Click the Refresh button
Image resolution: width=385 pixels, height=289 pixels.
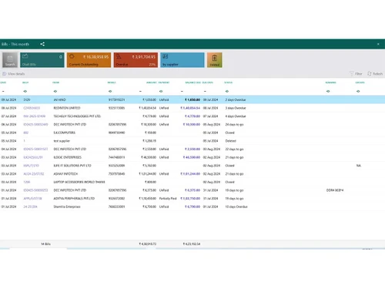(x=375, y=74)
